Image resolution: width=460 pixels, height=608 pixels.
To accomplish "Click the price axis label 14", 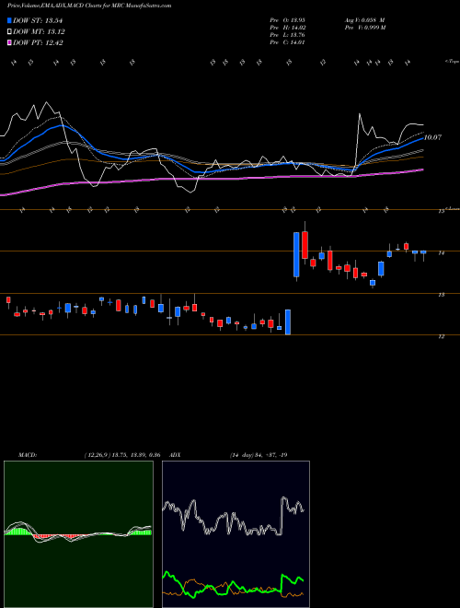I will coord(441,253).
